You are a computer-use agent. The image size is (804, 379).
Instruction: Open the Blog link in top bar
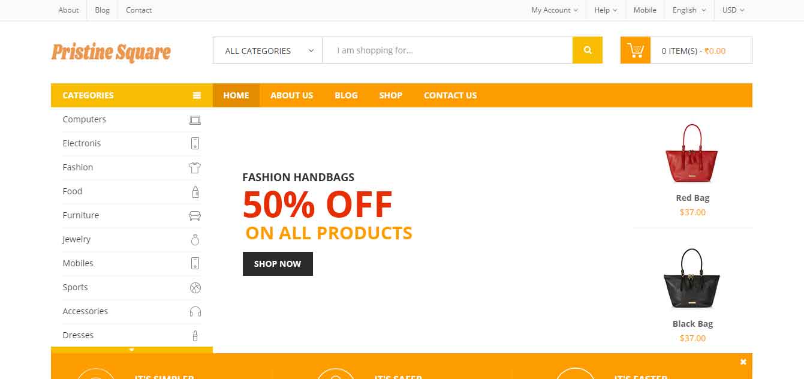[103, 10]
